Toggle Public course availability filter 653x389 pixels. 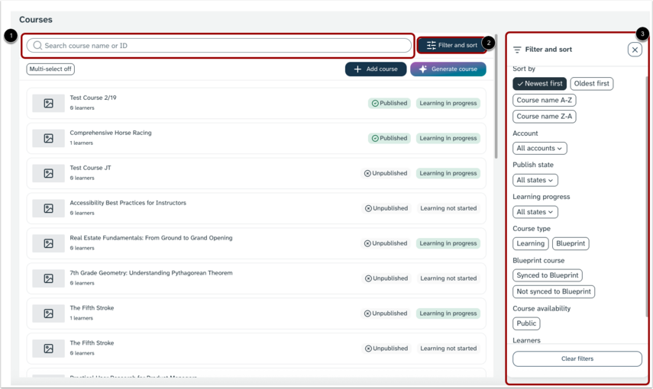pyautogui.click(x=526, y=323)
